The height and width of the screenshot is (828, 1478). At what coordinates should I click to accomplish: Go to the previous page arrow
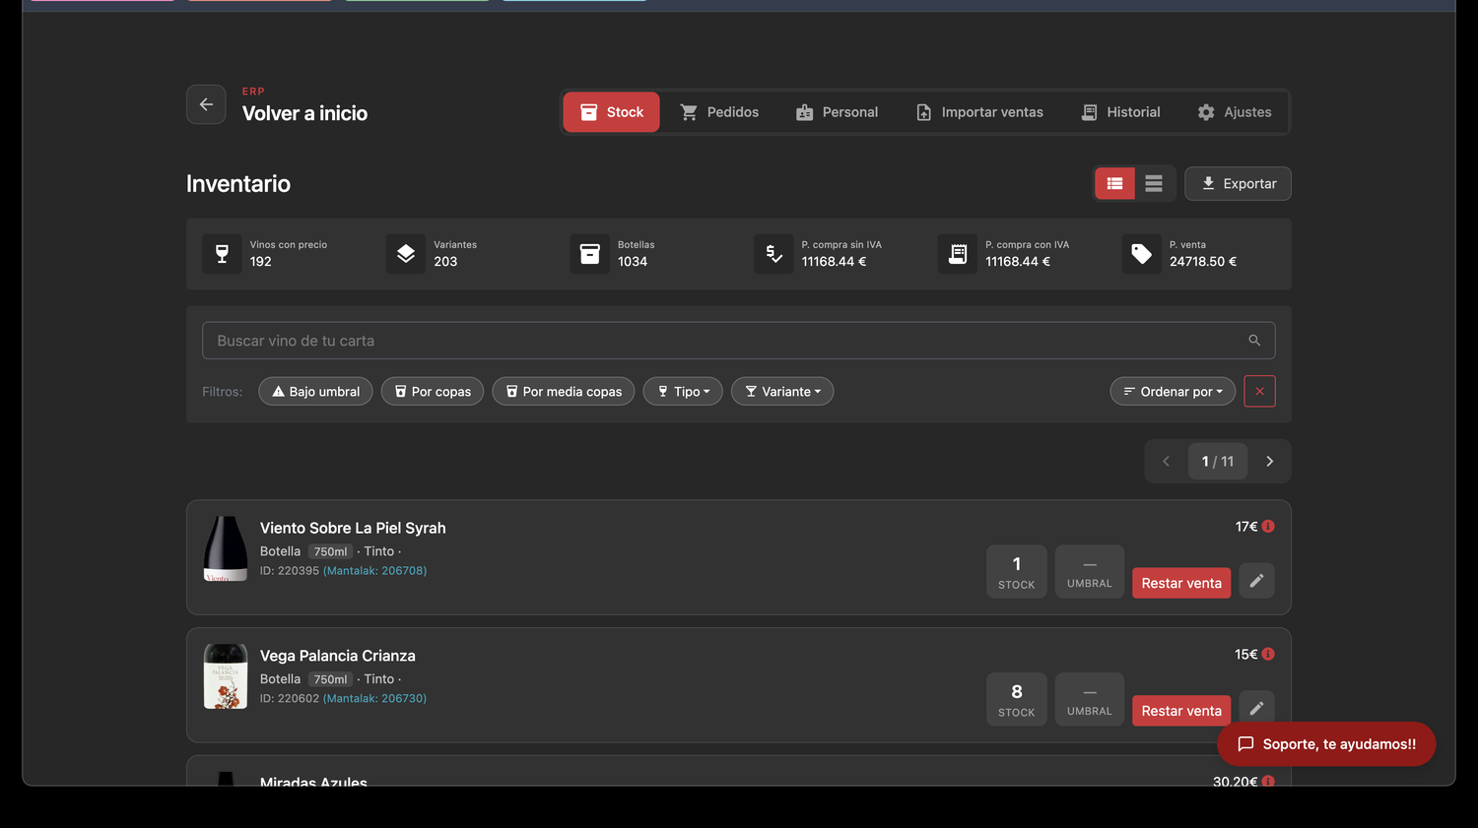coord(1166,461)
